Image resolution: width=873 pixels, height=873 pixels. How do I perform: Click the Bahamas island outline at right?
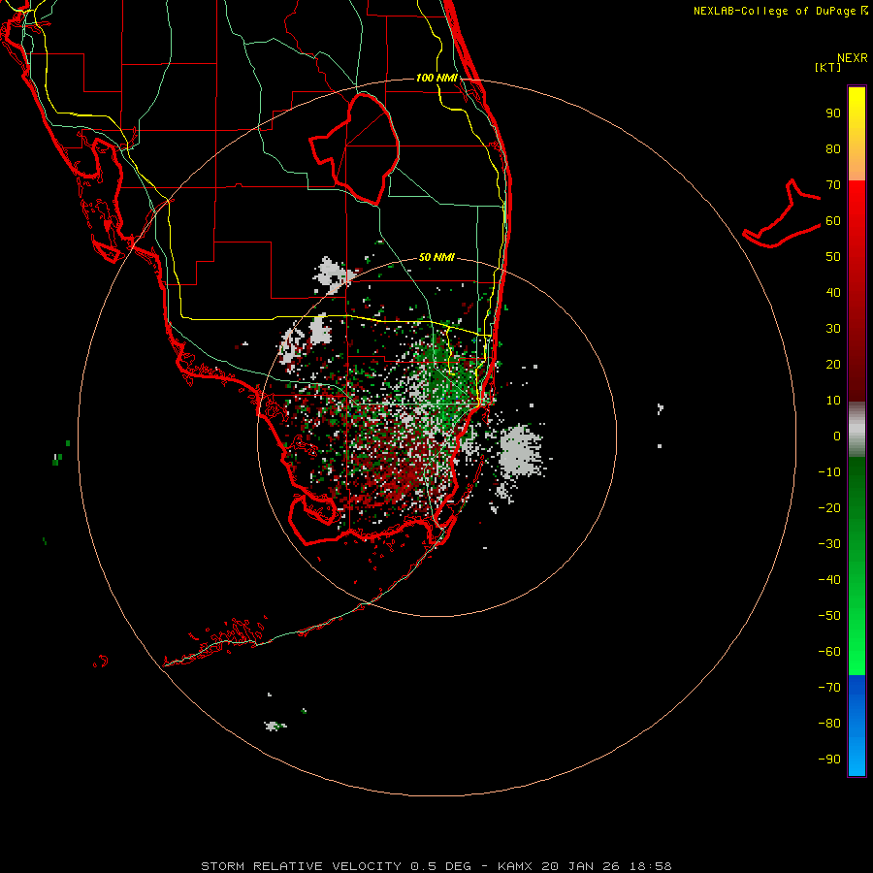click(x=782, y=213)
